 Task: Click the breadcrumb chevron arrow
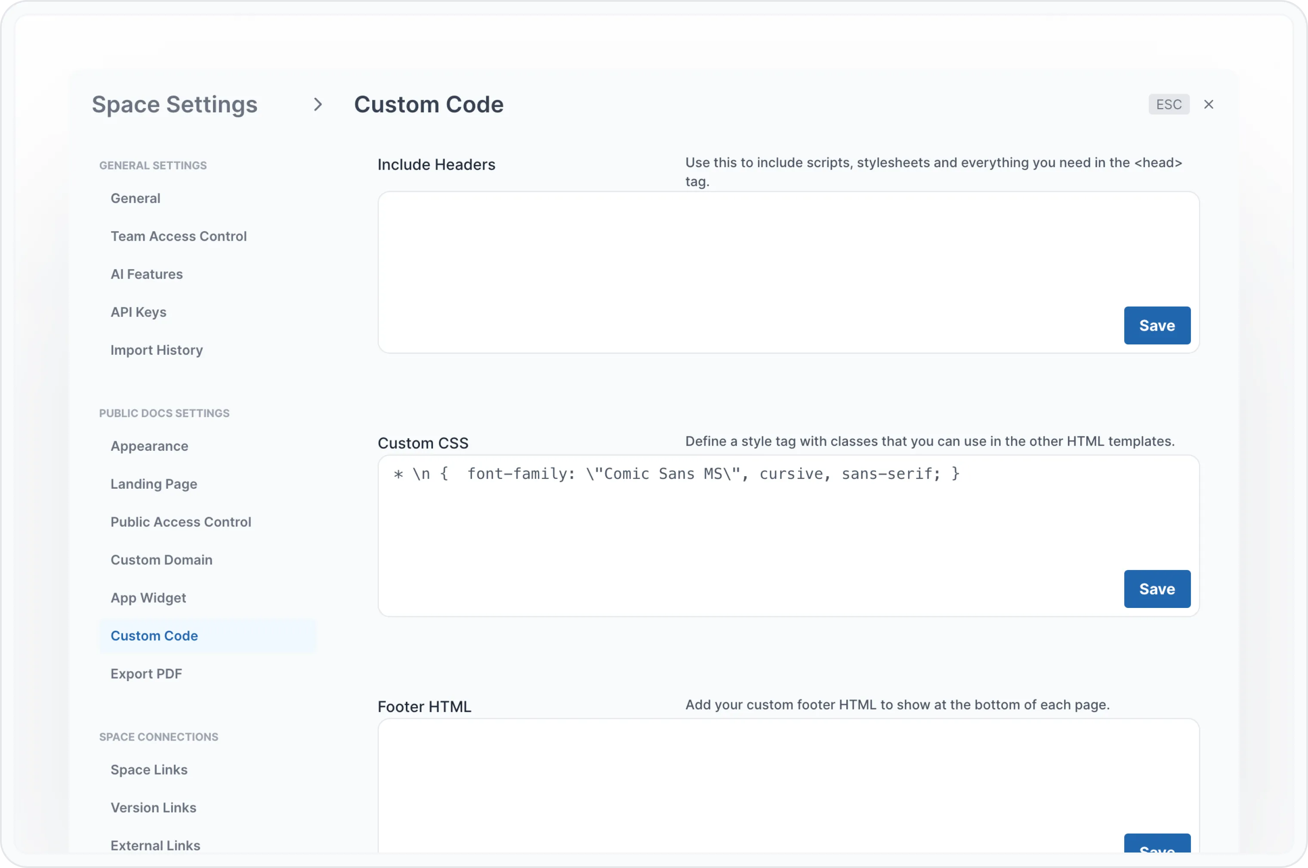(318, 105)
